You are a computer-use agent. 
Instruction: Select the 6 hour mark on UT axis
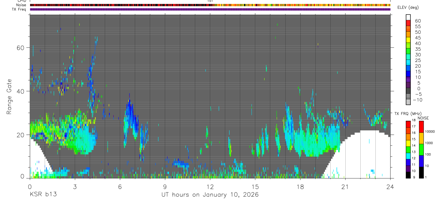pos(120,186)
